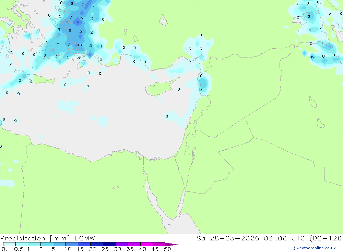Click the '50' legend scale label
Viewport: 343px width, 251px height.
coord(168,249)
